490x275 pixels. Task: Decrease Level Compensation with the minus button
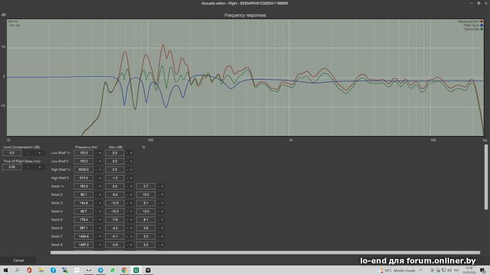click(x=28, y=153)
